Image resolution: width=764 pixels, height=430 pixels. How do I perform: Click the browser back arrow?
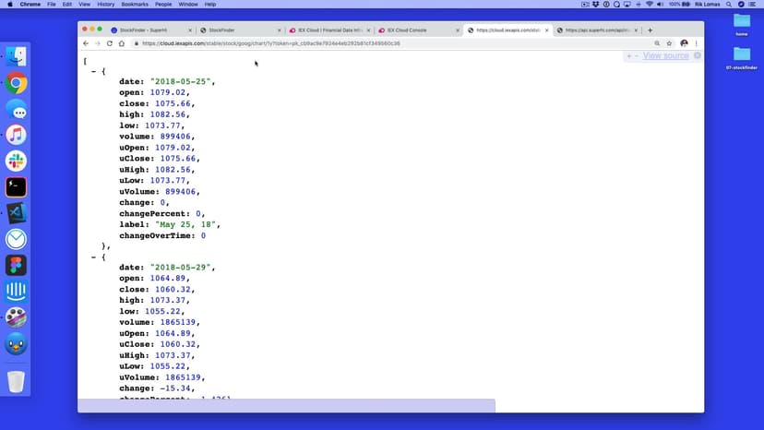(86, 43)
